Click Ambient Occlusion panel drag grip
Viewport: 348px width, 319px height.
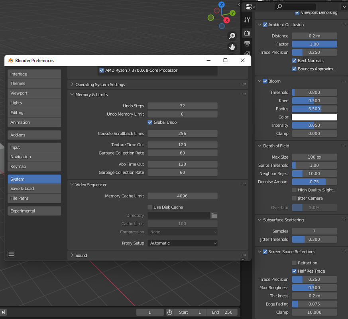pos(343,24)
